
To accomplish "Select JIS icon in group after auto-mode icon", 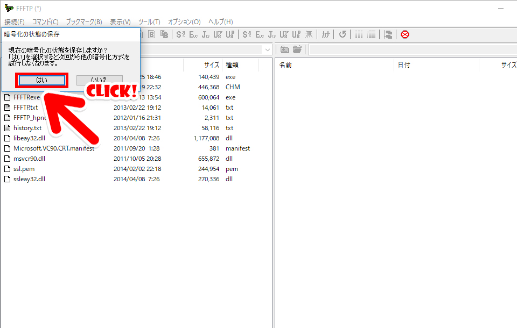I will coord(205,34).
